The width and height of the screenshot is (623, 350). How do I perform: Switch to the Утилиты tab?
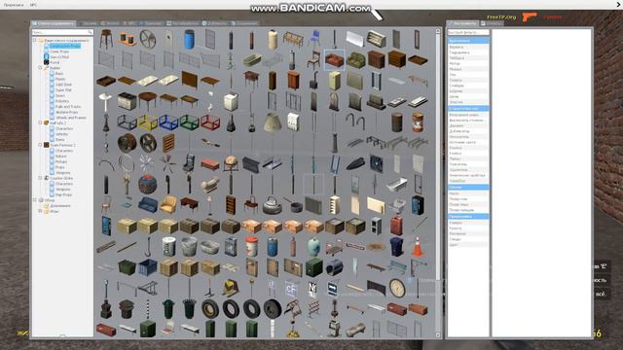click(492, 23)
